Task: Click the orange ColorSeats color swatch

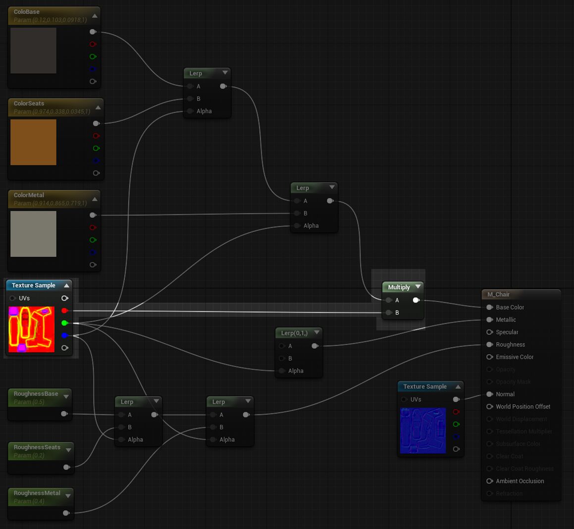Action: pyautogui.click(x=33, y=142)
